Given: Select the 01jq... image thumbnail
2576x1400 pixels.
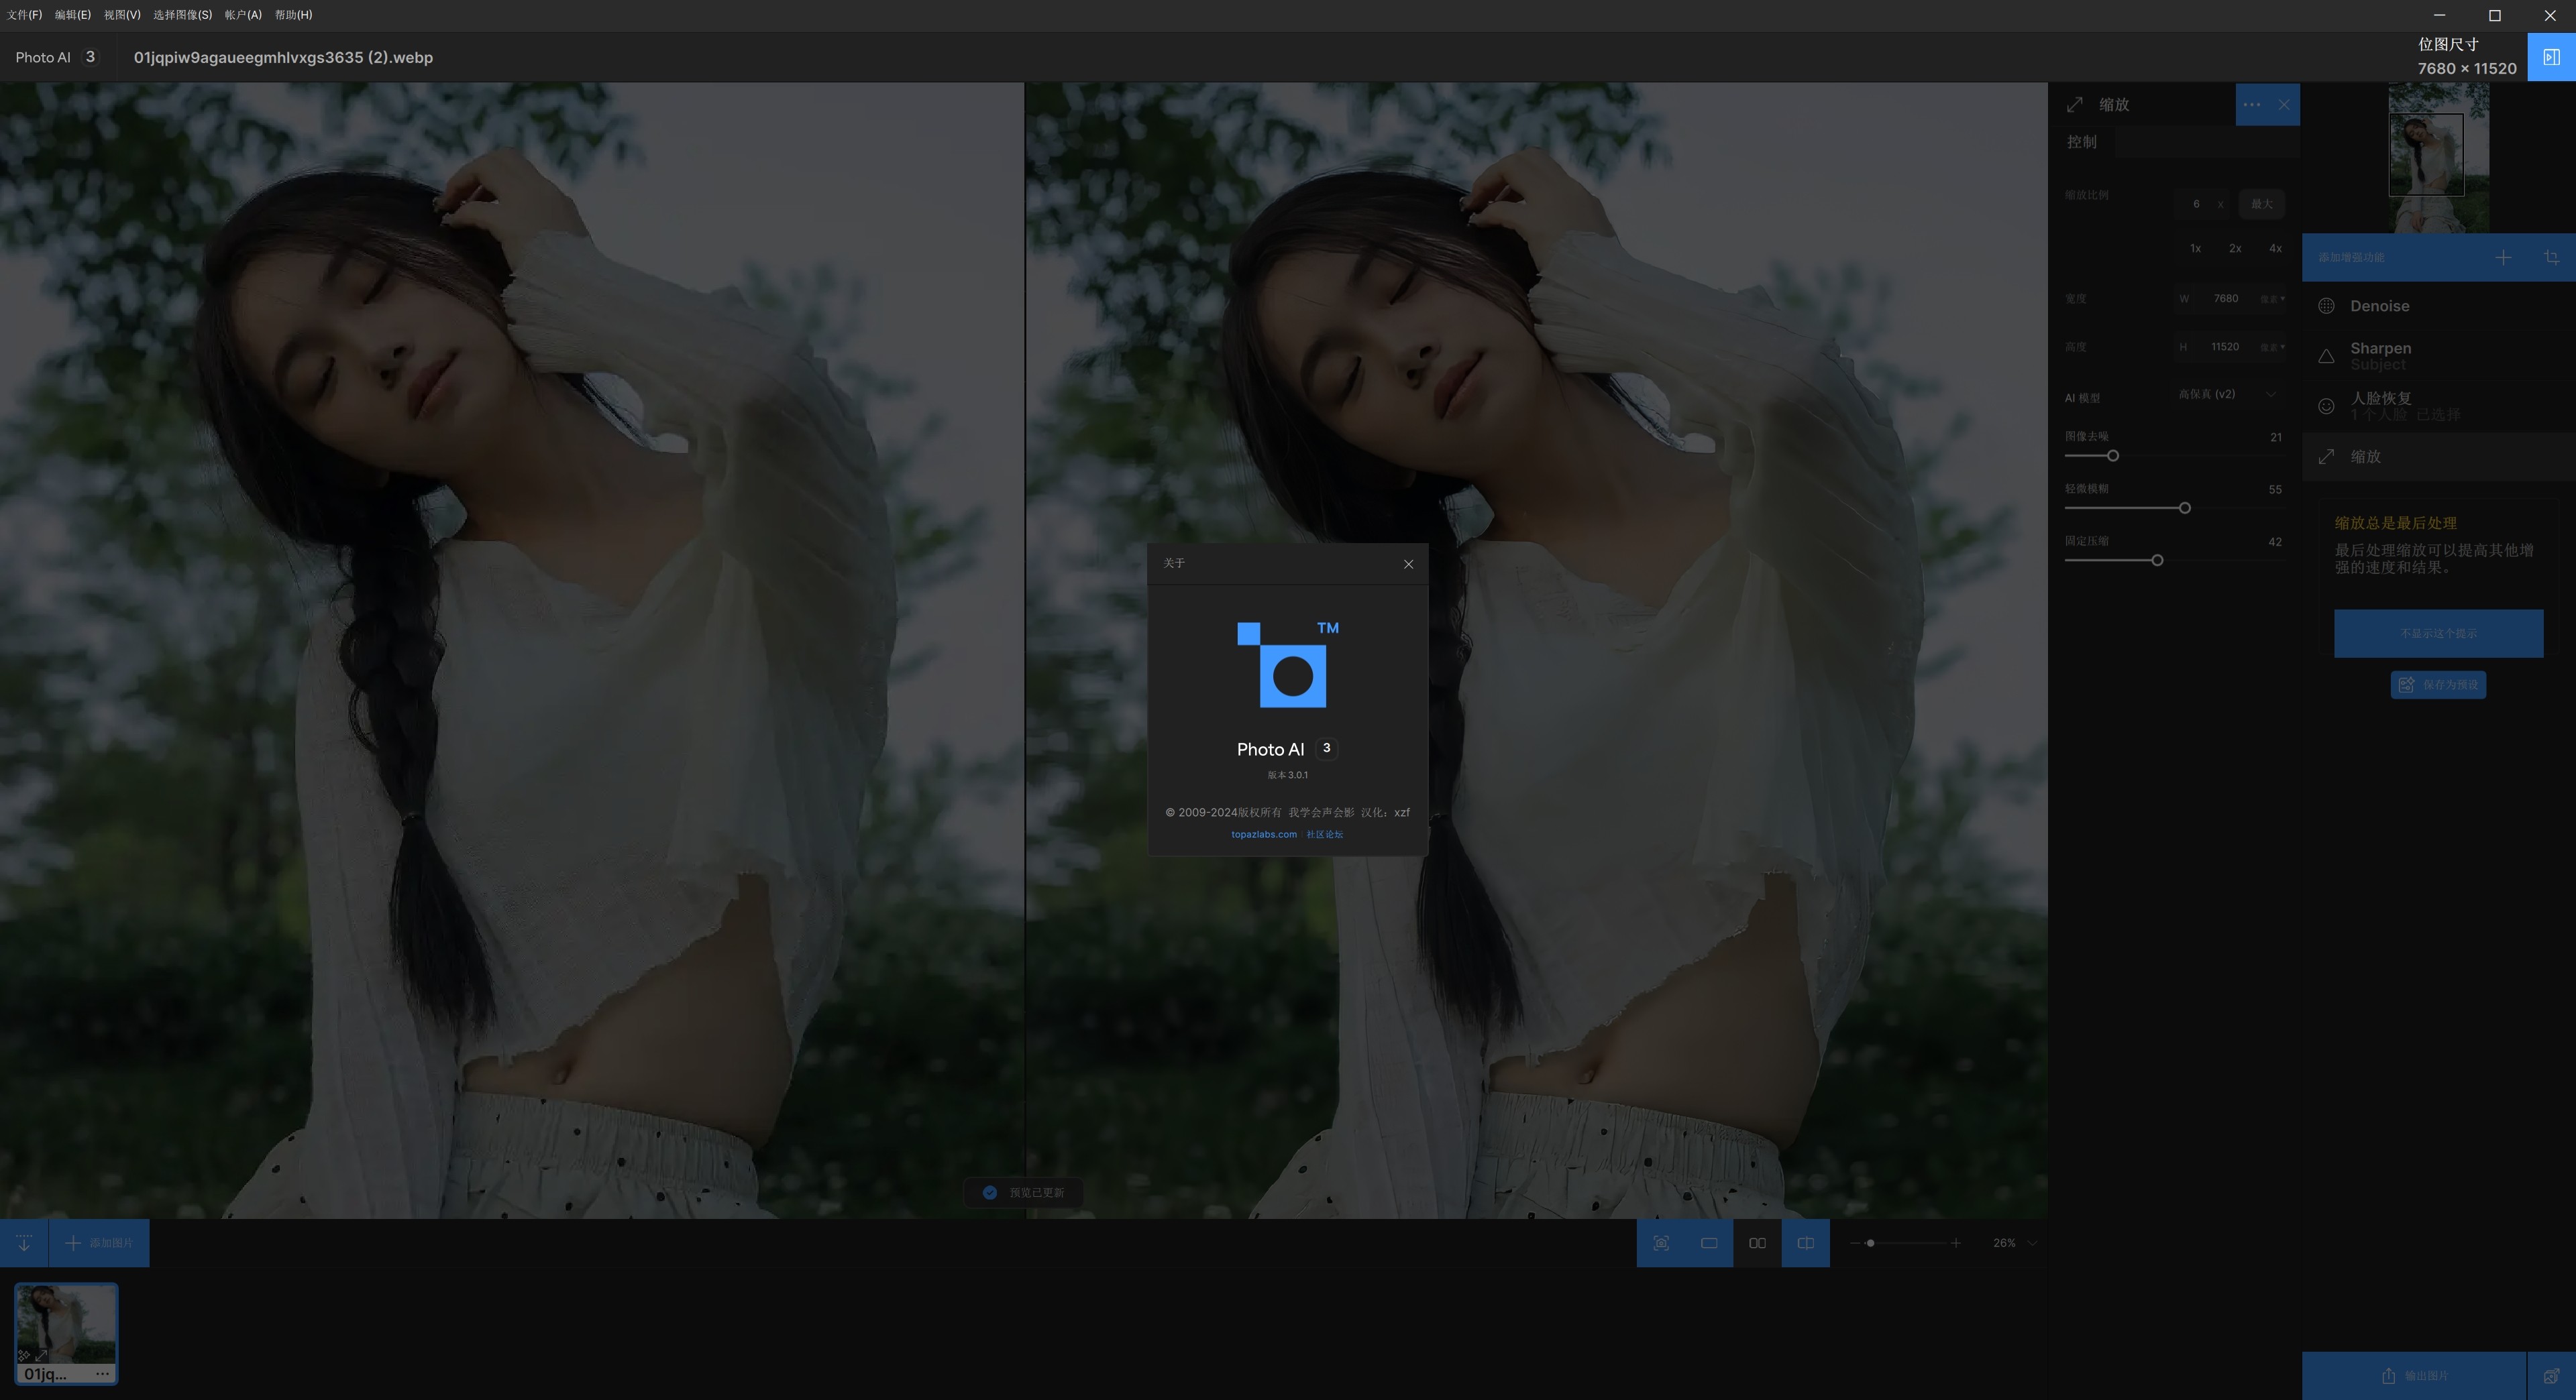Looking at the screenshot, I should click(x=66, y=1333).
